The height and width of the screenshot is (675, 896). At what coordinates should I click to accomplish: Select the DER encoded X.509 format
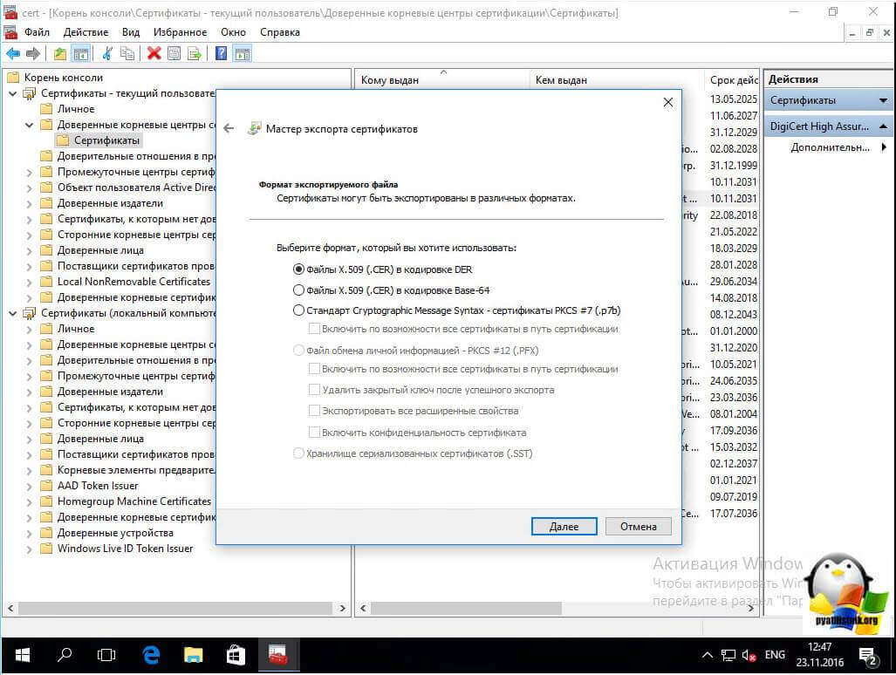[299, 269]
